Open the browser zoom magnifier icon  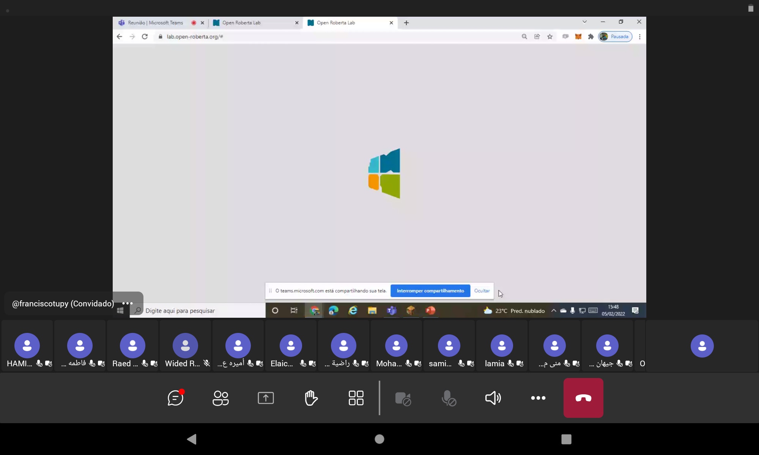click(x=524, y=36)
